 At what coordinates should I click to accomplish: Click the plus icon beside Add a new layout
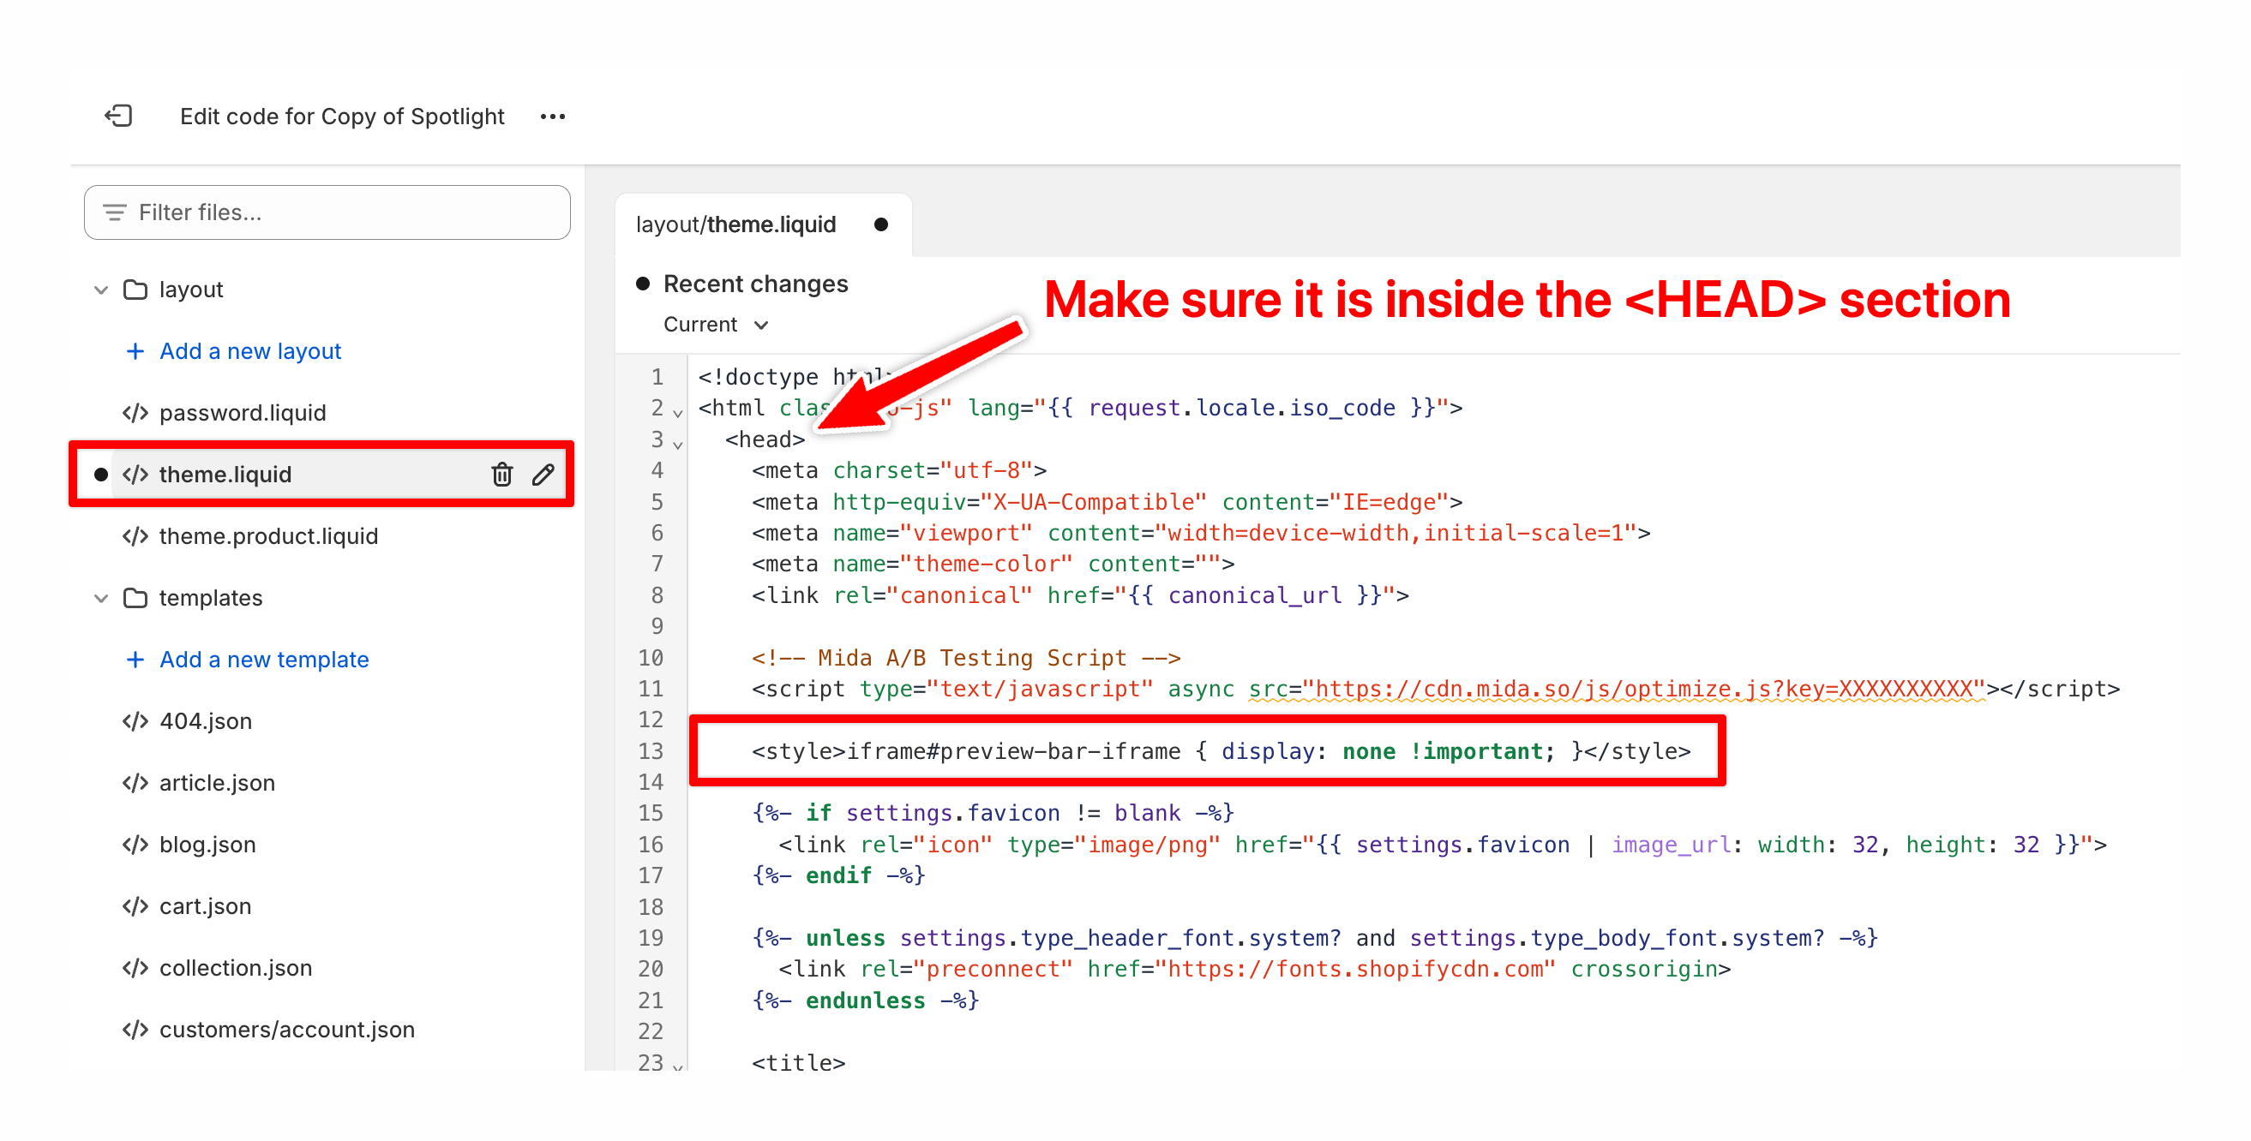135,351
